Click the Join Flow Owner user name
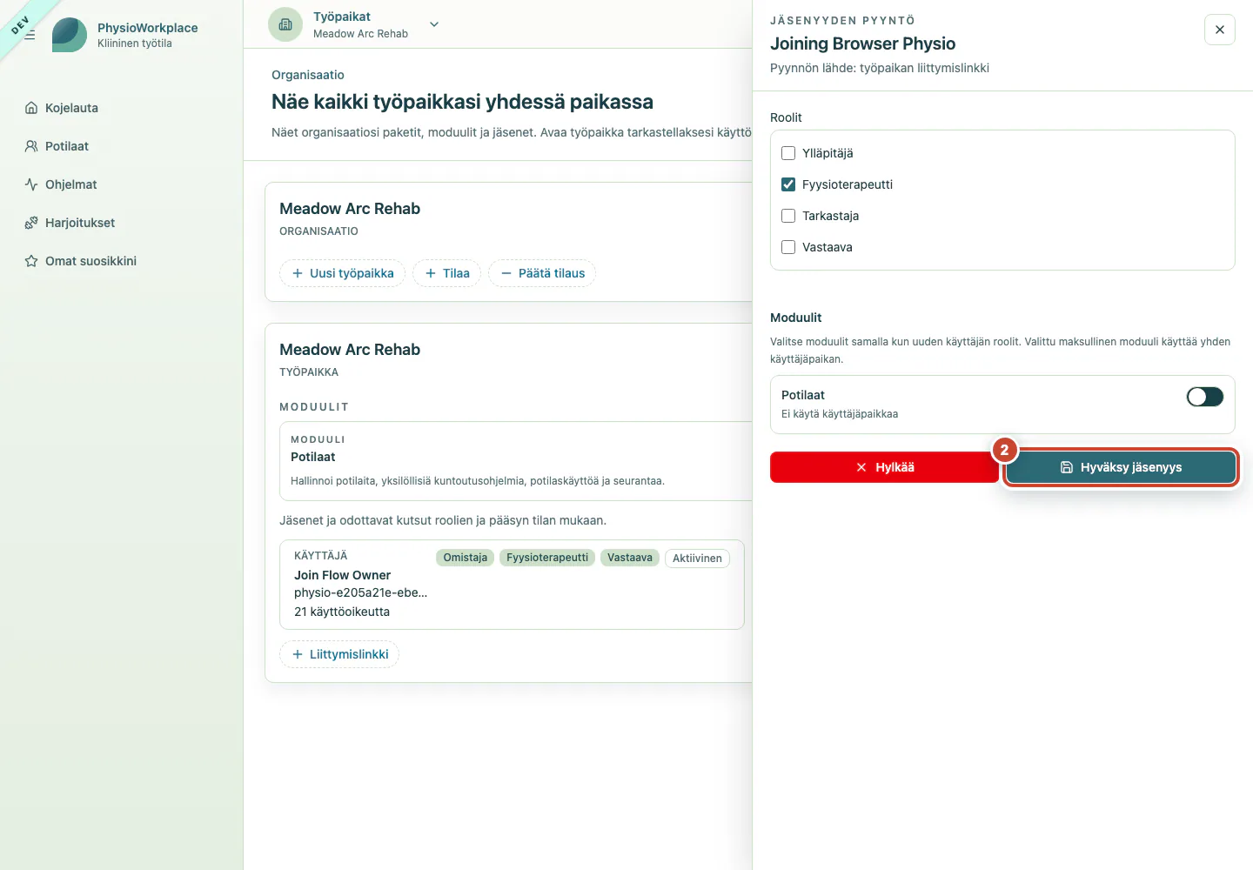1253x870 pixels. coord(342,575)
